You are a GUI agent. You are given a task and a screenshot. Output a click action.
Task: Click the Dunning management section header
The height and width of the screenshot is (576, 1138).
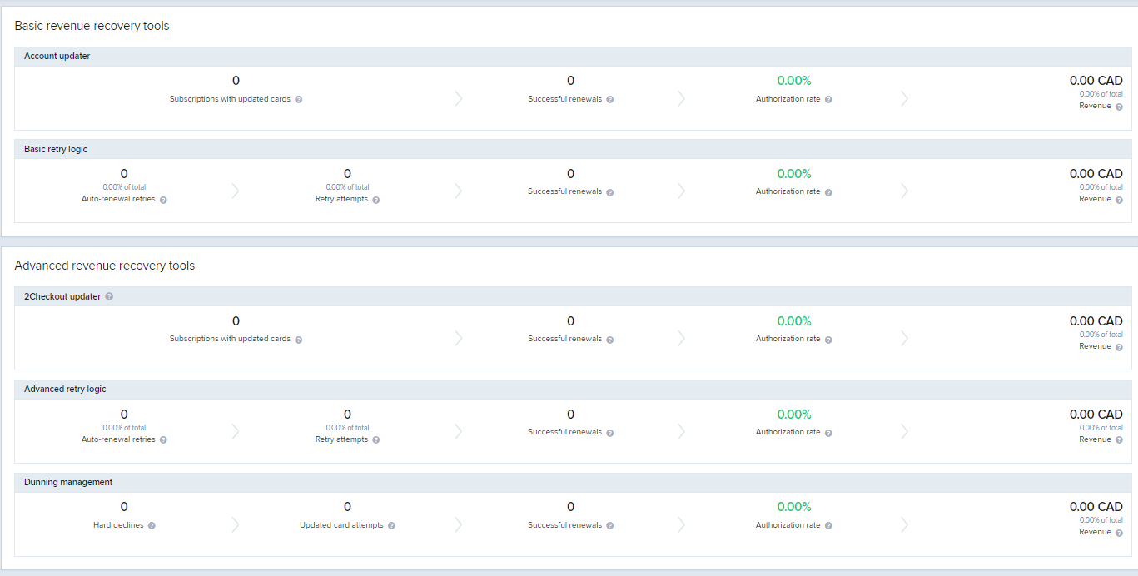(574, 483)
